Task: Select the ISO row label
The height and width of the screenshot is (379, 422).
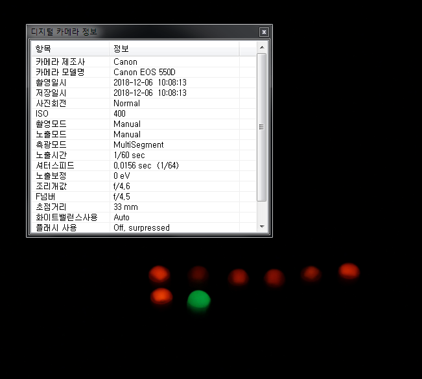Action: pyautogui.click(x=42, y=113)
